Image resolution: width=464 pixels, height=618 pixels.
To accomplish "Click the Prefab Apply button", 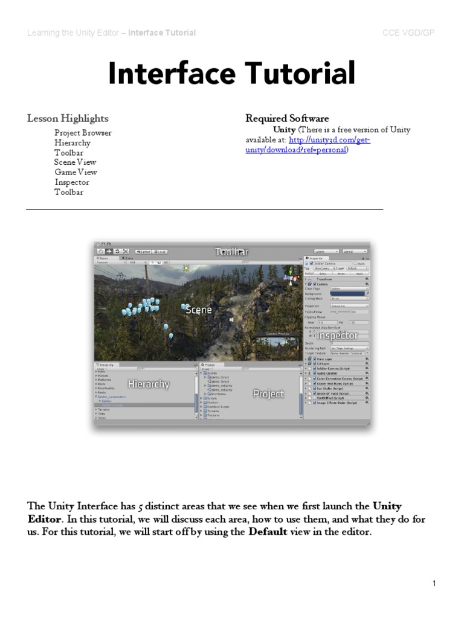I will 360,273.
